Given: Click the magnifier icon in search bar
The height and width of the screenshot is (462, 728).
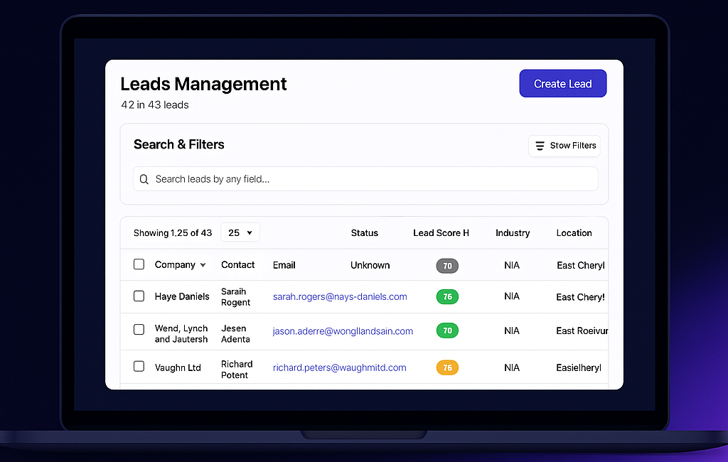Looking at the screenshot, I should tap(144, 180).
